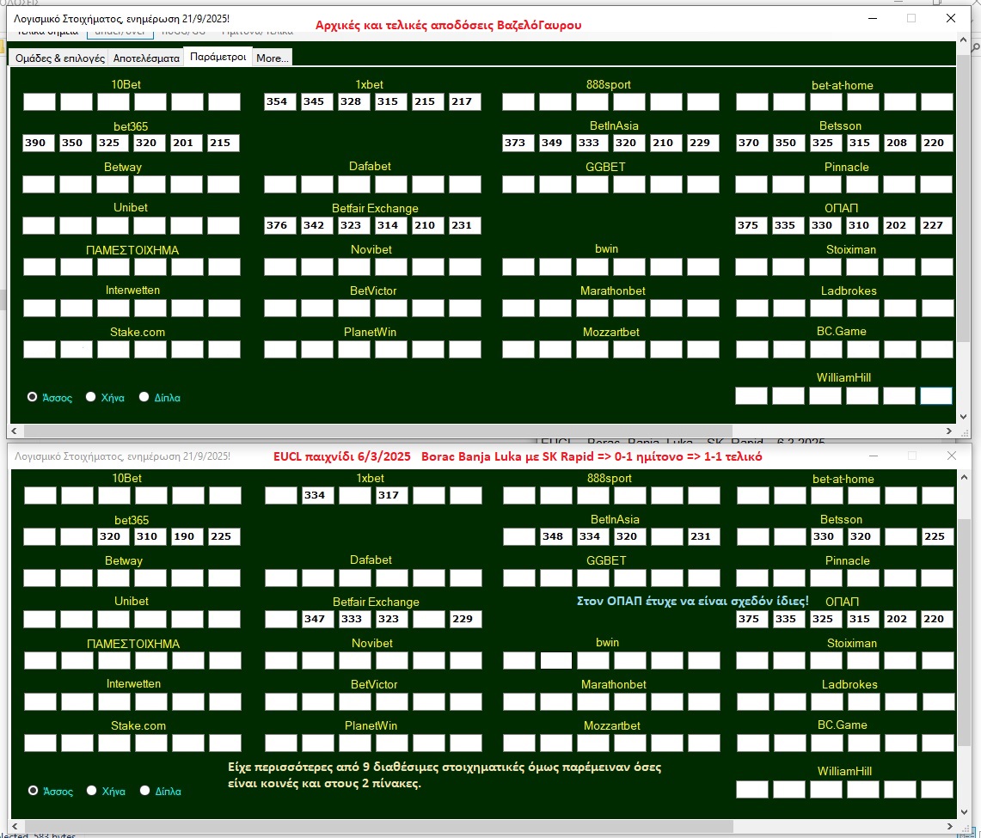Viewport: 981px width, 838px height.
Task: Maximize the upper betting software window
Action: click(911, 18)
